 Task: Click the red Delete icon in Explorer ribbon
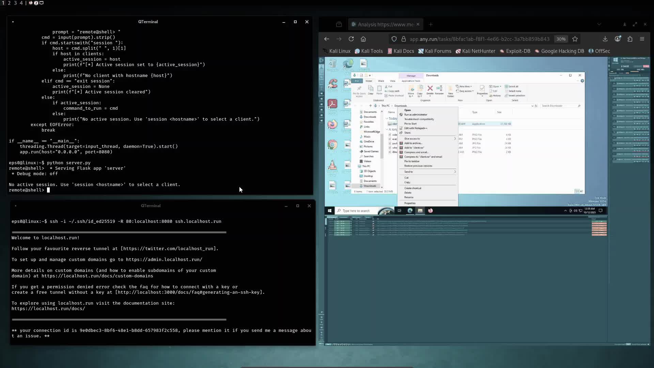(x=430, y=90)
